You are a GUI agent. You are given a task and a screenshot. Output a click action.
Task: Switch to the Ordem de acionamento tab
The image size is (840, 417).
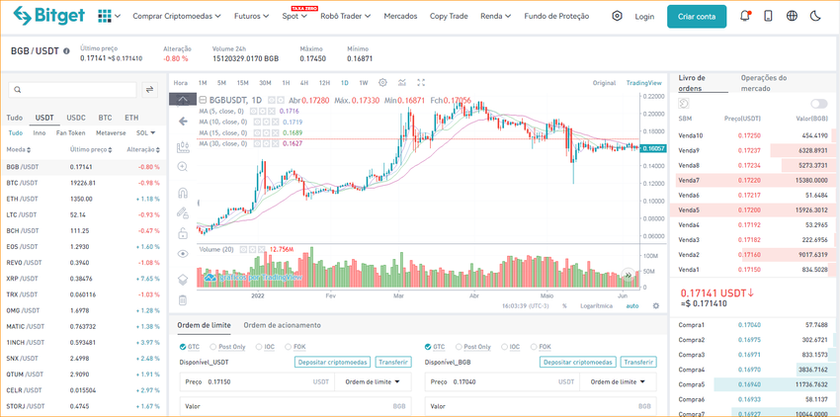(282, 325)
